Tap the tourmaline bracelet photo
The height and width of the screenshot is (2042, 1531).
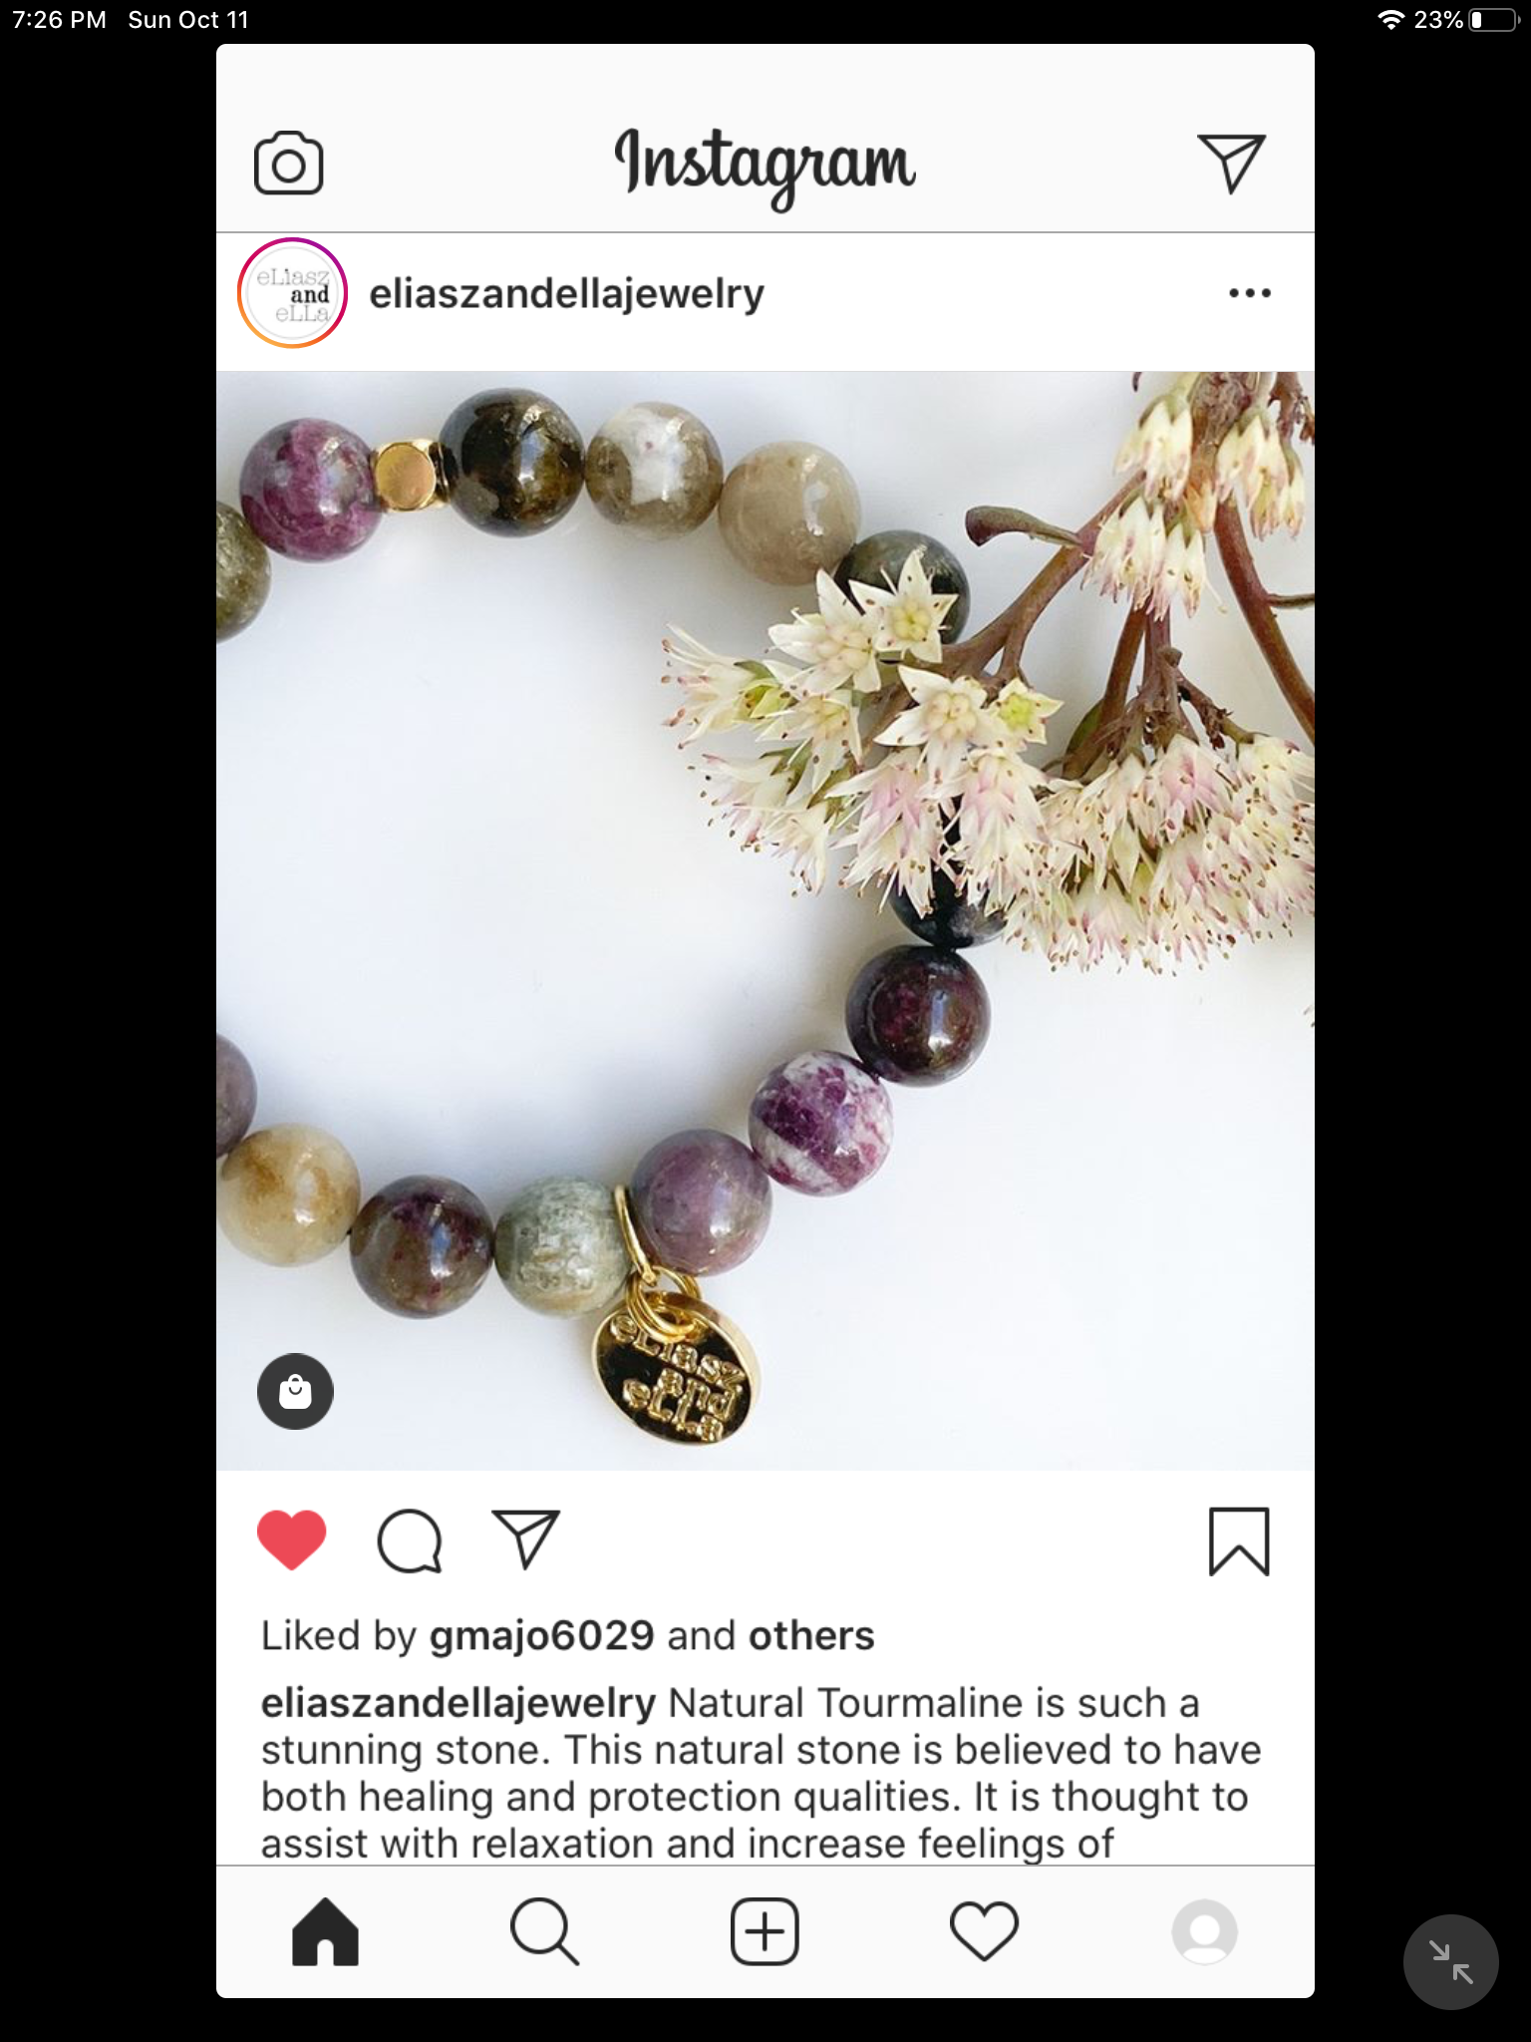(x=765, y=920)
